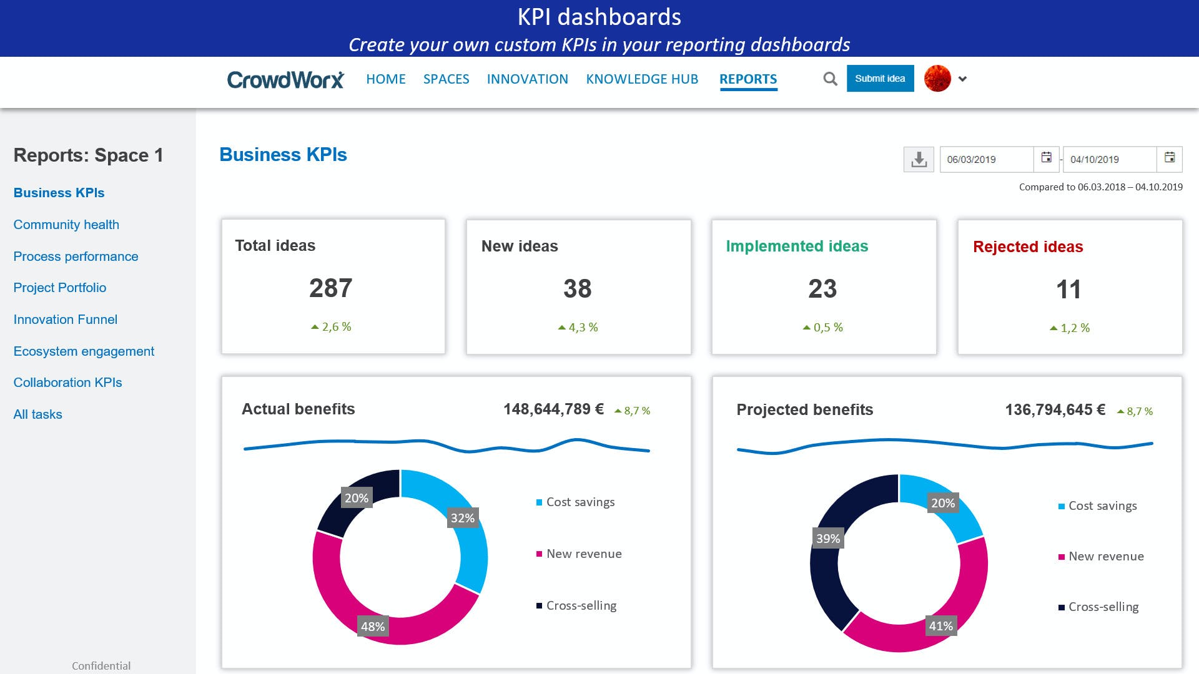This screenshot has width=1199, height=674.
Task: Click New revenue legend marker in Projected benefits
Action: click(1061, 557)
